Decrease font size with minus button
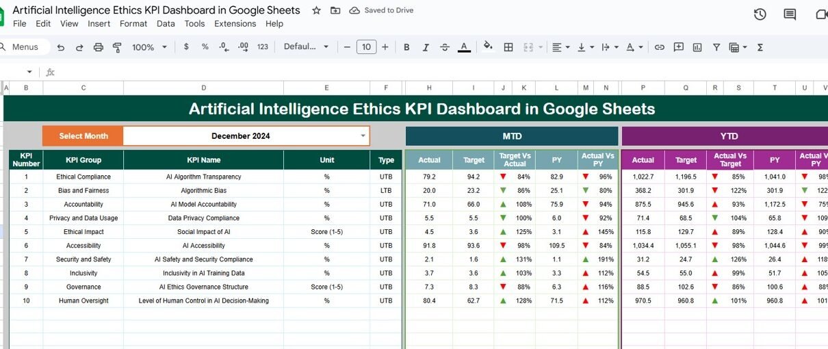Screen dimensions: 828x349 click(348, 47)
